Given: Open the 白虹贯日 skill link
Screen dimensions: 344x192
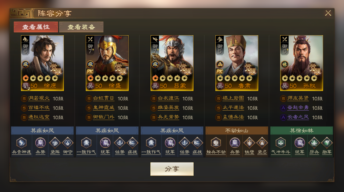Looking at the screenshot, I should (104, 98).
